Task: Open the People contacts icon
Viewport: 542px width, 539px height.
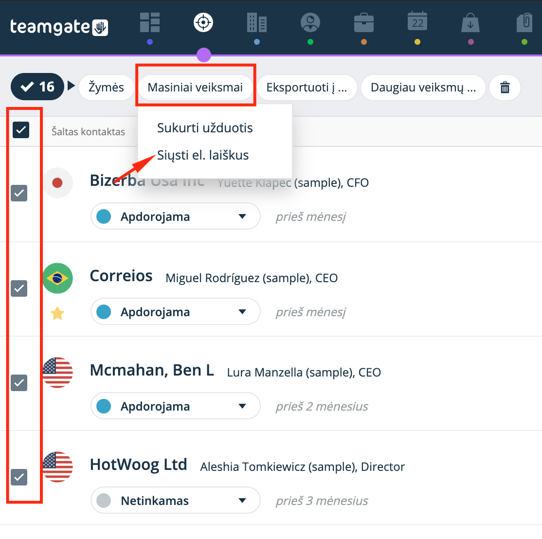Action: [x=310, y=22]
